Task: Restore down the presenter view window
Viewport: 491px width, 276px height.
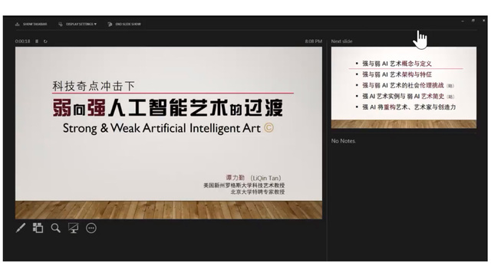Action: [x=473, y=21]
